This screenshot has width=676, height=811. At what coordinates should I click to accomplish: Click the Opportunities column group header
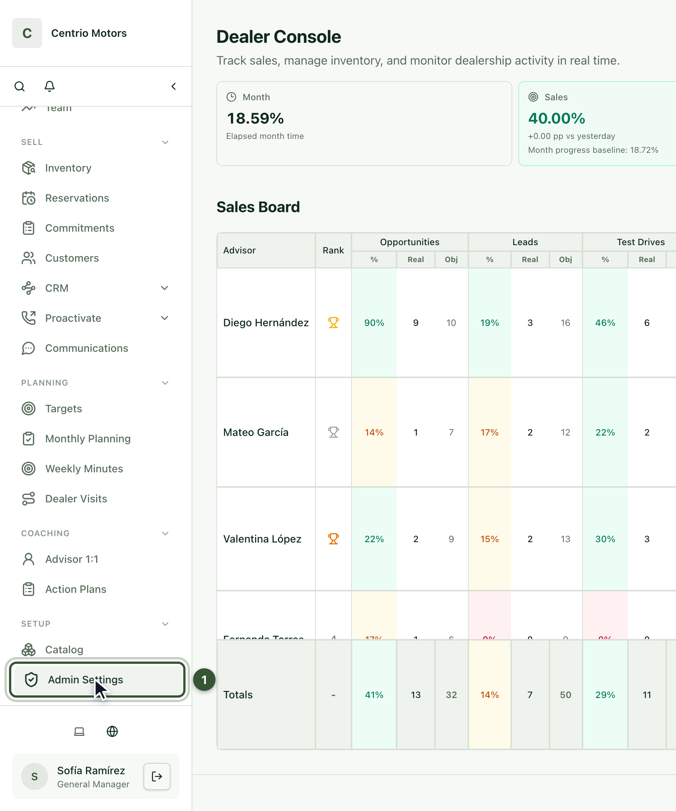[x=410, y=242]
